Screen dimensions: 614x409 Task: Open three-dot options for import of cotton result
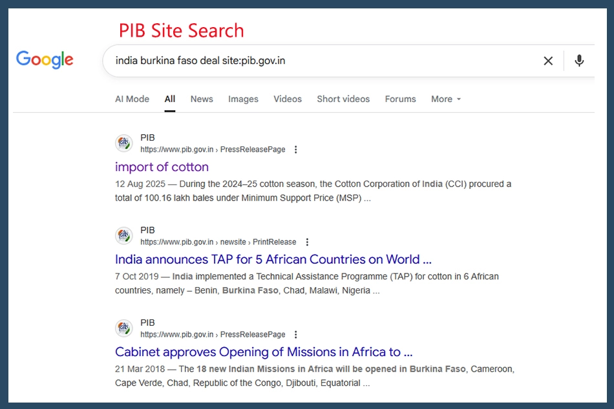(296, 150)
